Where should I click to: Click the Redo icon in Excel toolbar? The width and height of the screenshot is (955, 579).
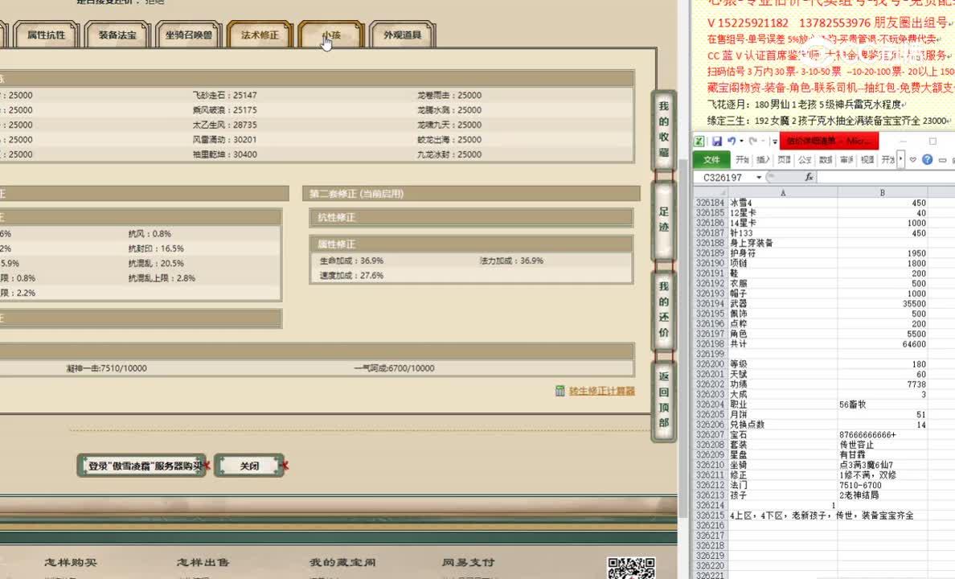pos(752,142)
